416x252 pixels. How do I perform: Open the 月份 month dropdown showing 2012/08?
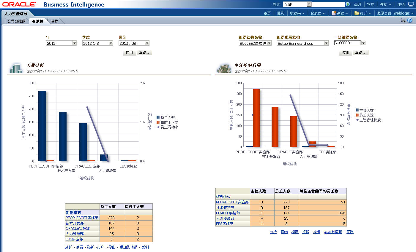pos(146,43)
